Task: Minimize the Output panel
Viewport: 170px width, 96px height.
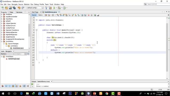Action: click(x=168, y=81)
